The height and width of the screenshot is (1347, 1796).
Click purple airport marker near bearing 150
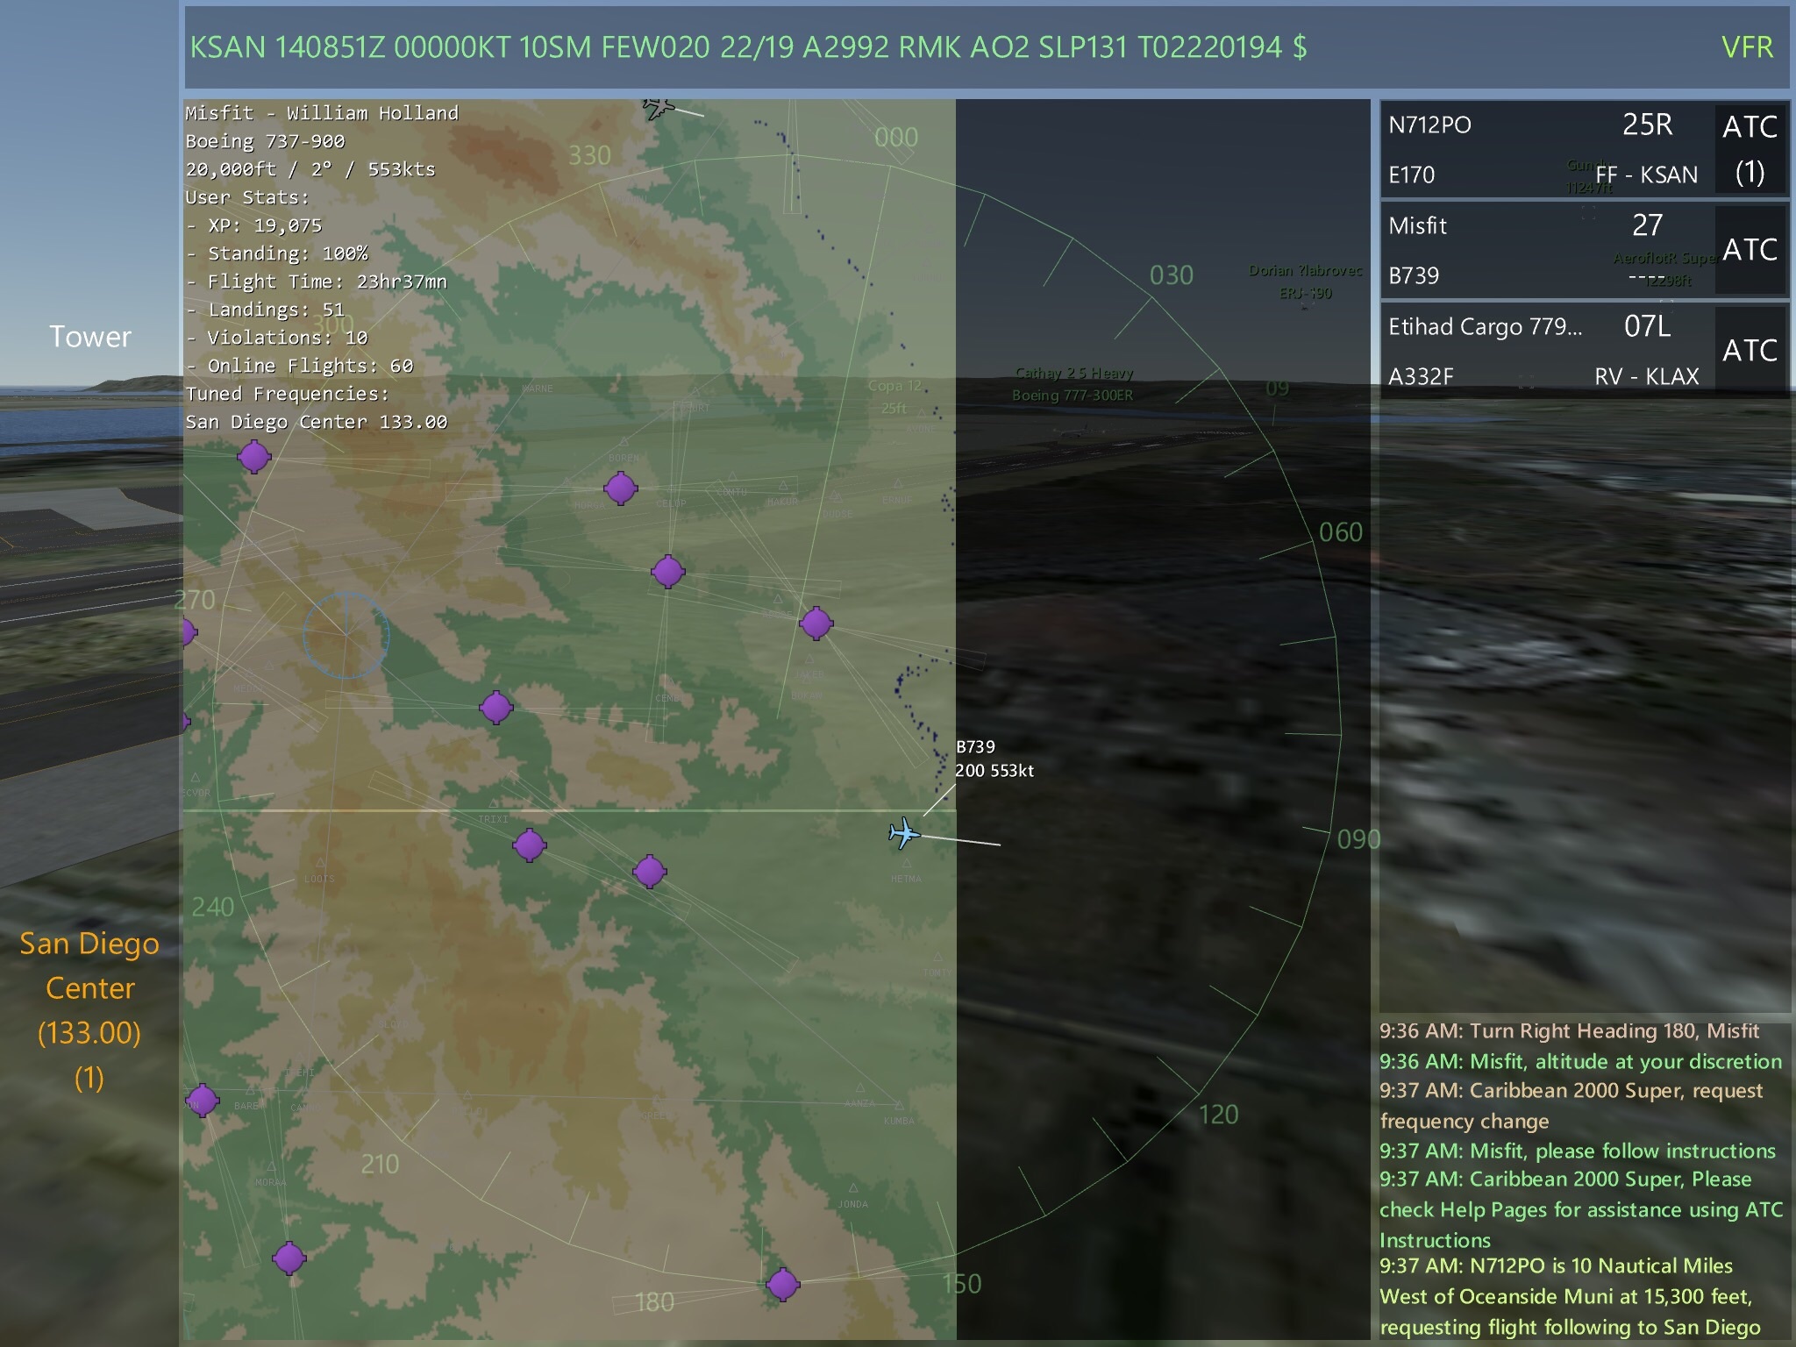782,1285
